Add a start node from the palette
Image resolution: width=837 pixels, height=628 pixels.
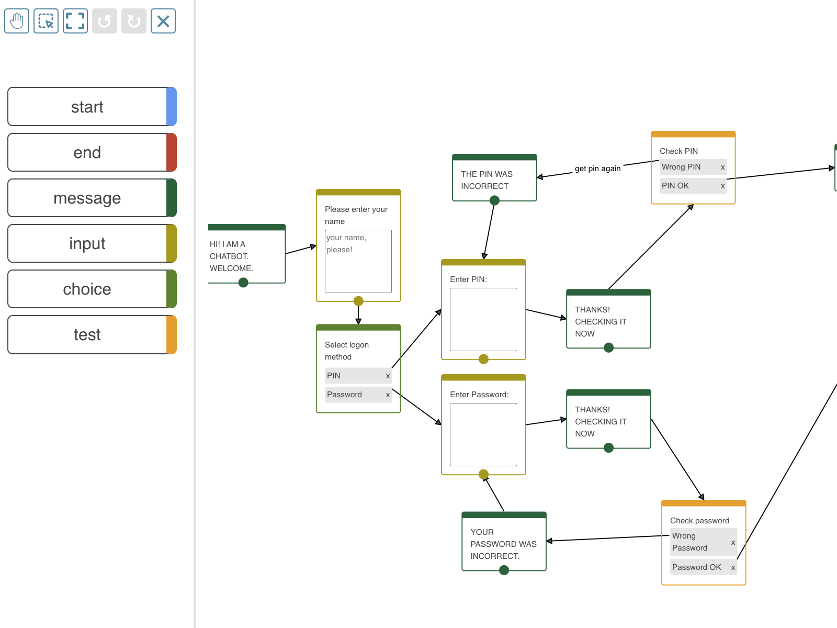coord(87,106)
